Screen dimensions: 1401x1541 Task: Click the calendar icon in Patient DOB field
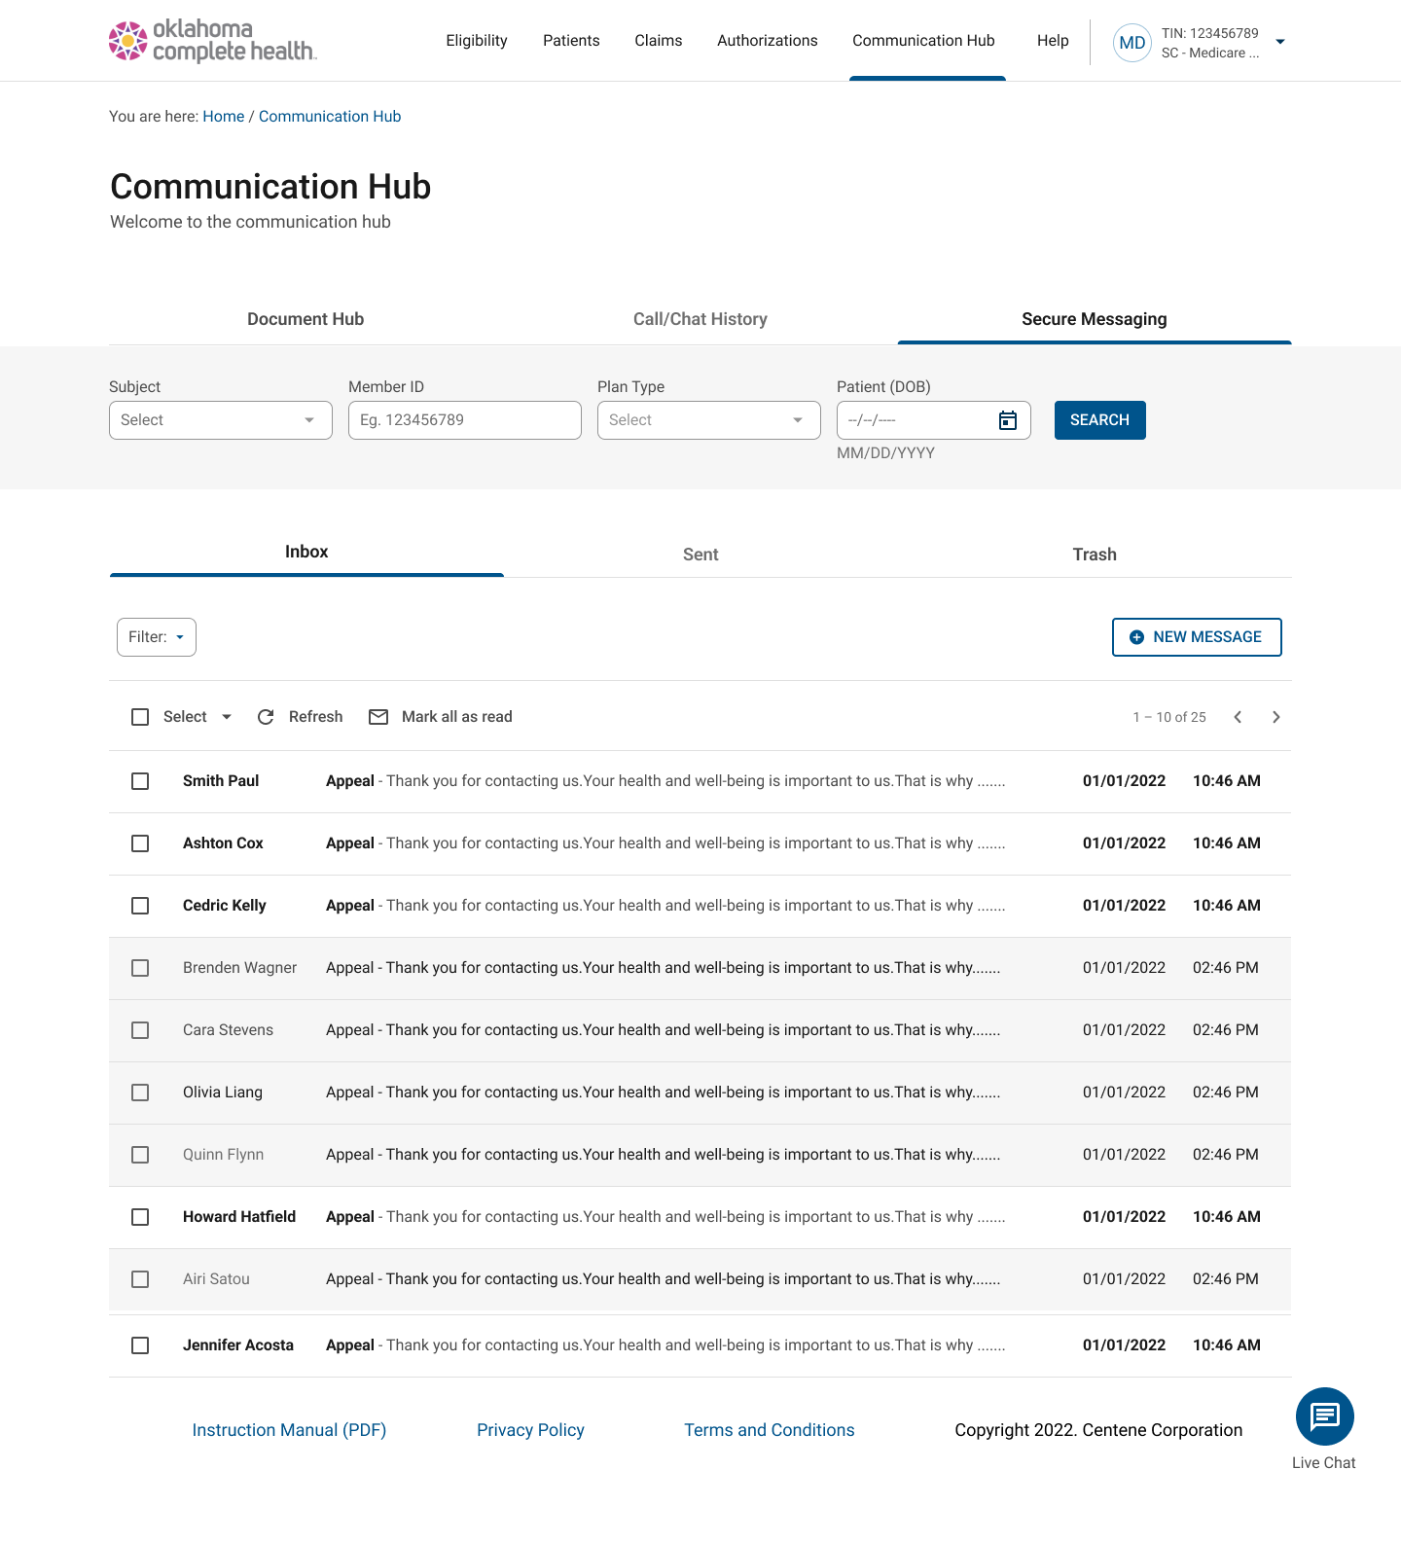[x=1008, y=420]
